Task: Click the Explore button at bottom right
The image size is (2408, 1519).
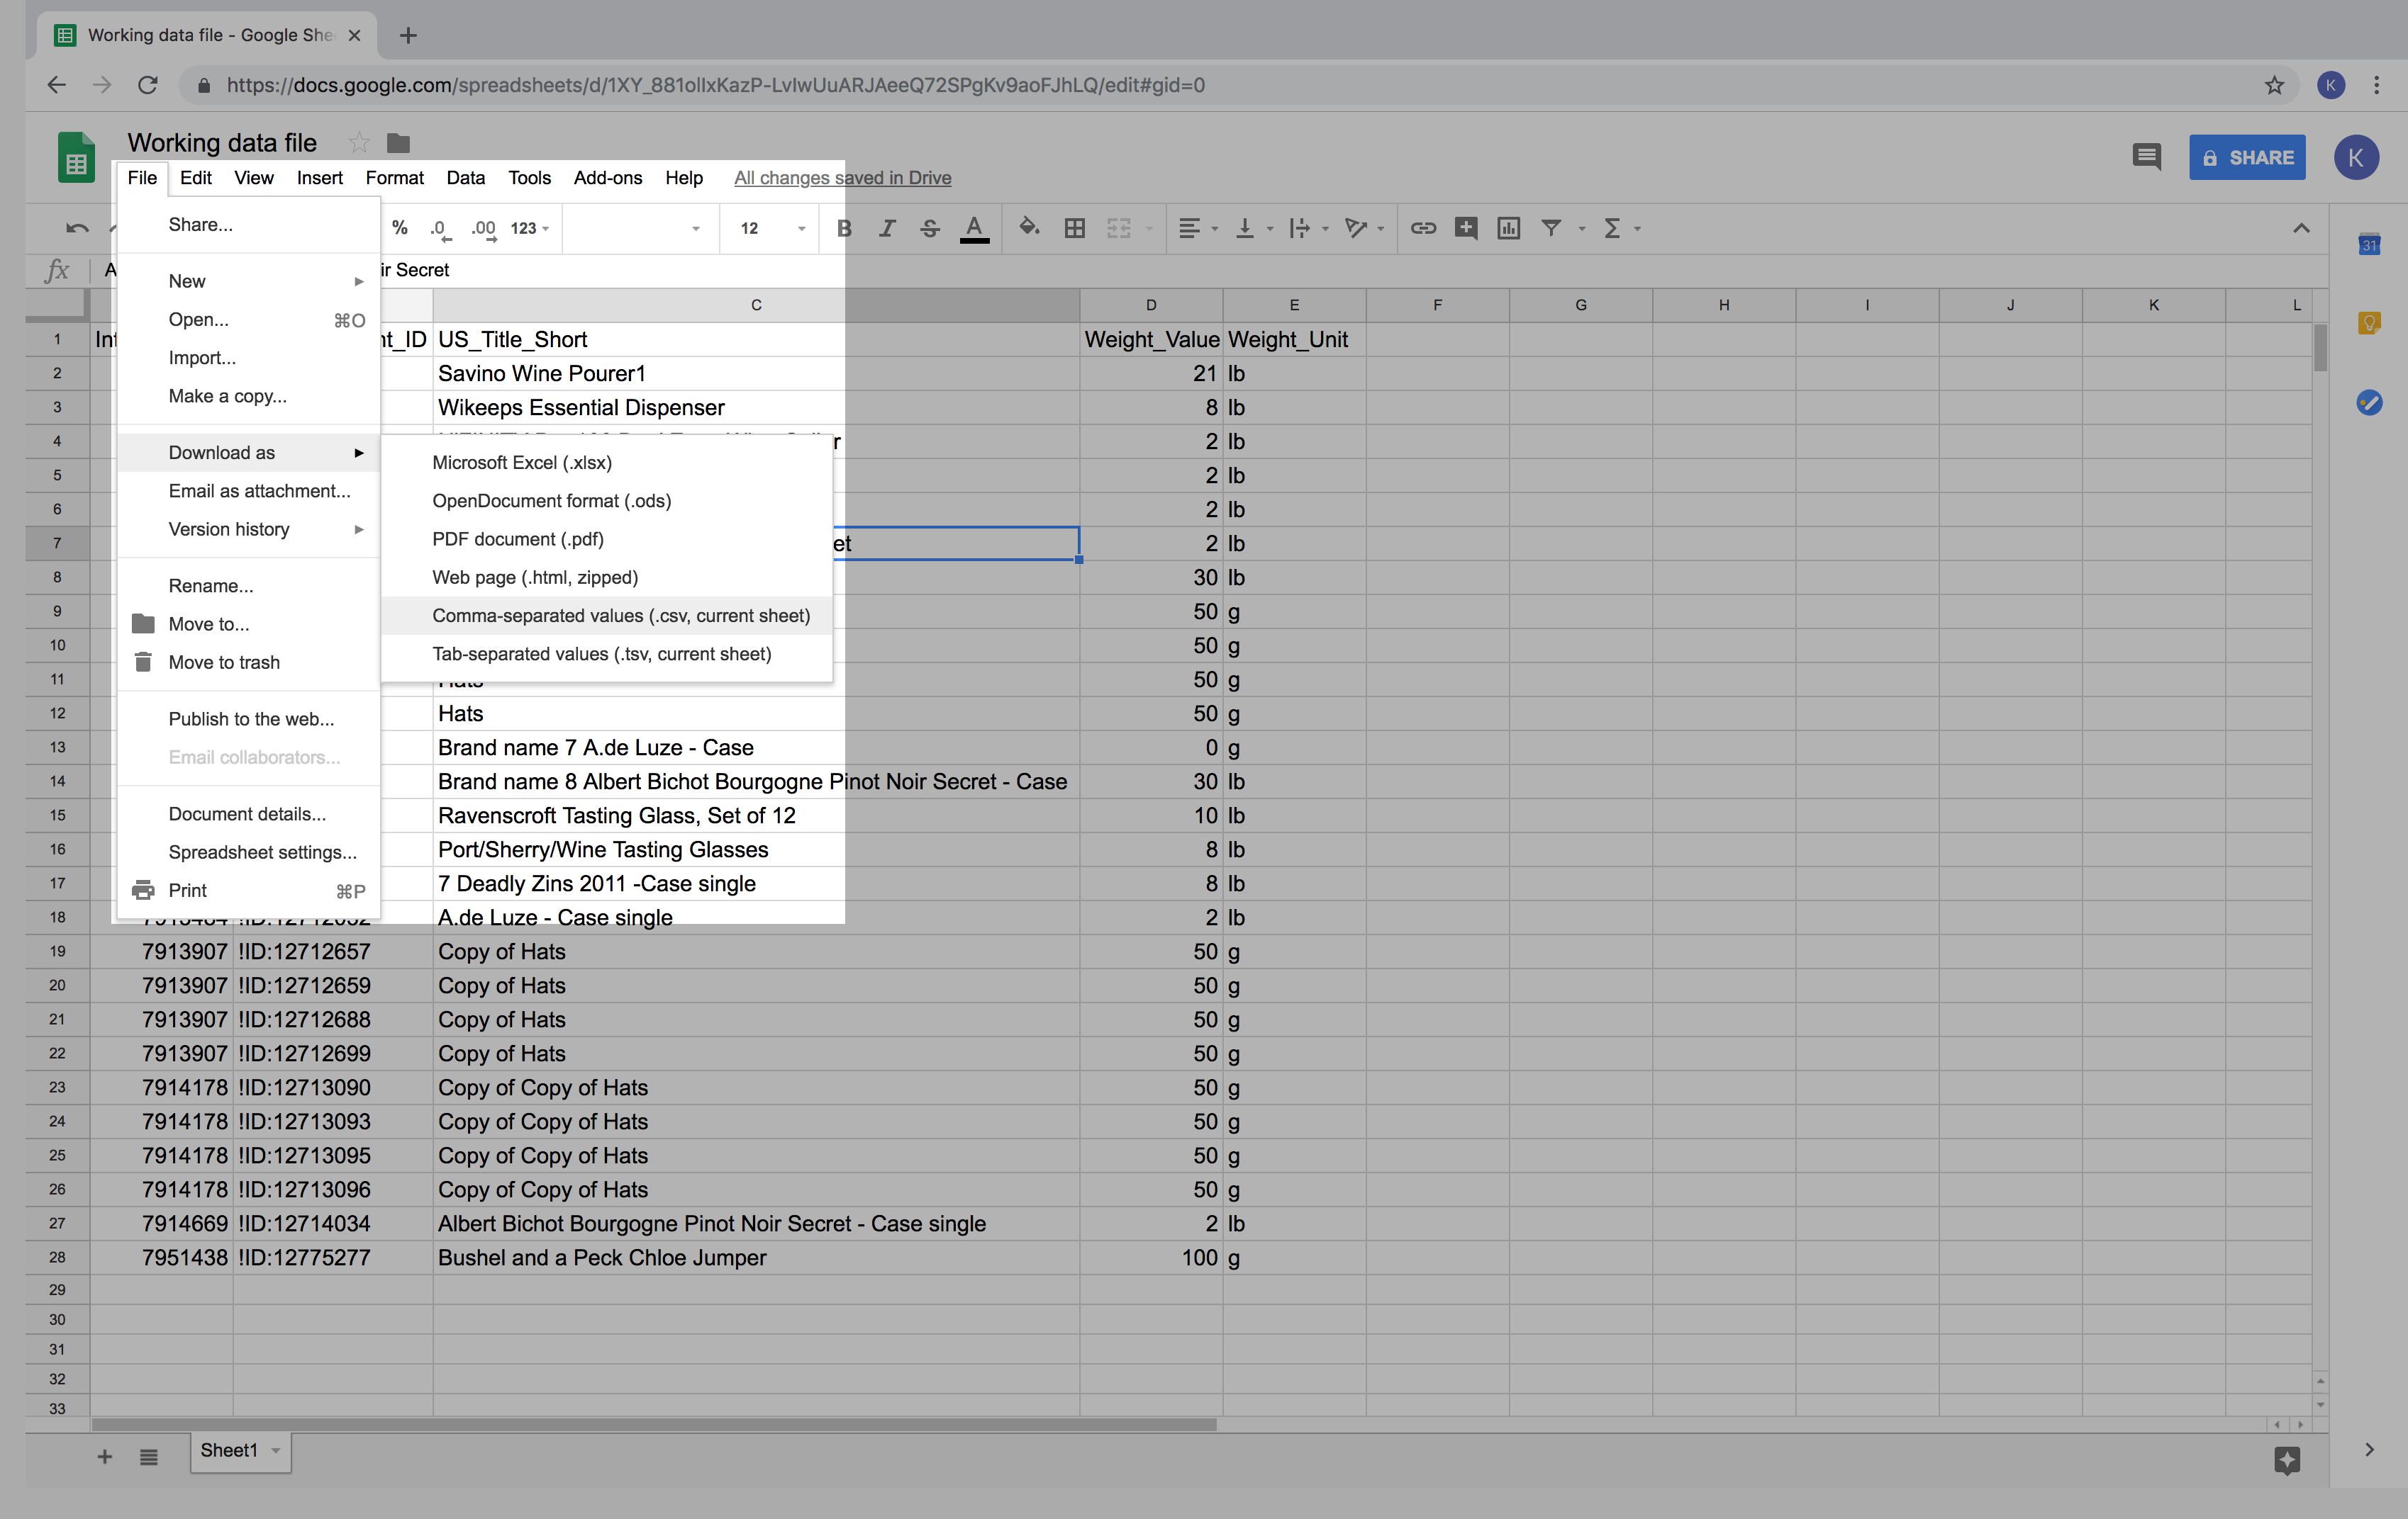Action: tap(2287, 1460)
